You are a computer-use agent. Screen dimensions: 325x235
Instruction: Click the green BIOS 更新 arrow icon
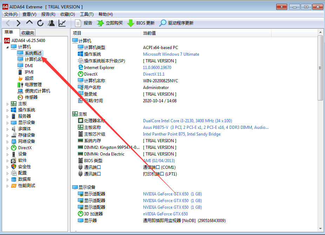[x=131, y=23]
